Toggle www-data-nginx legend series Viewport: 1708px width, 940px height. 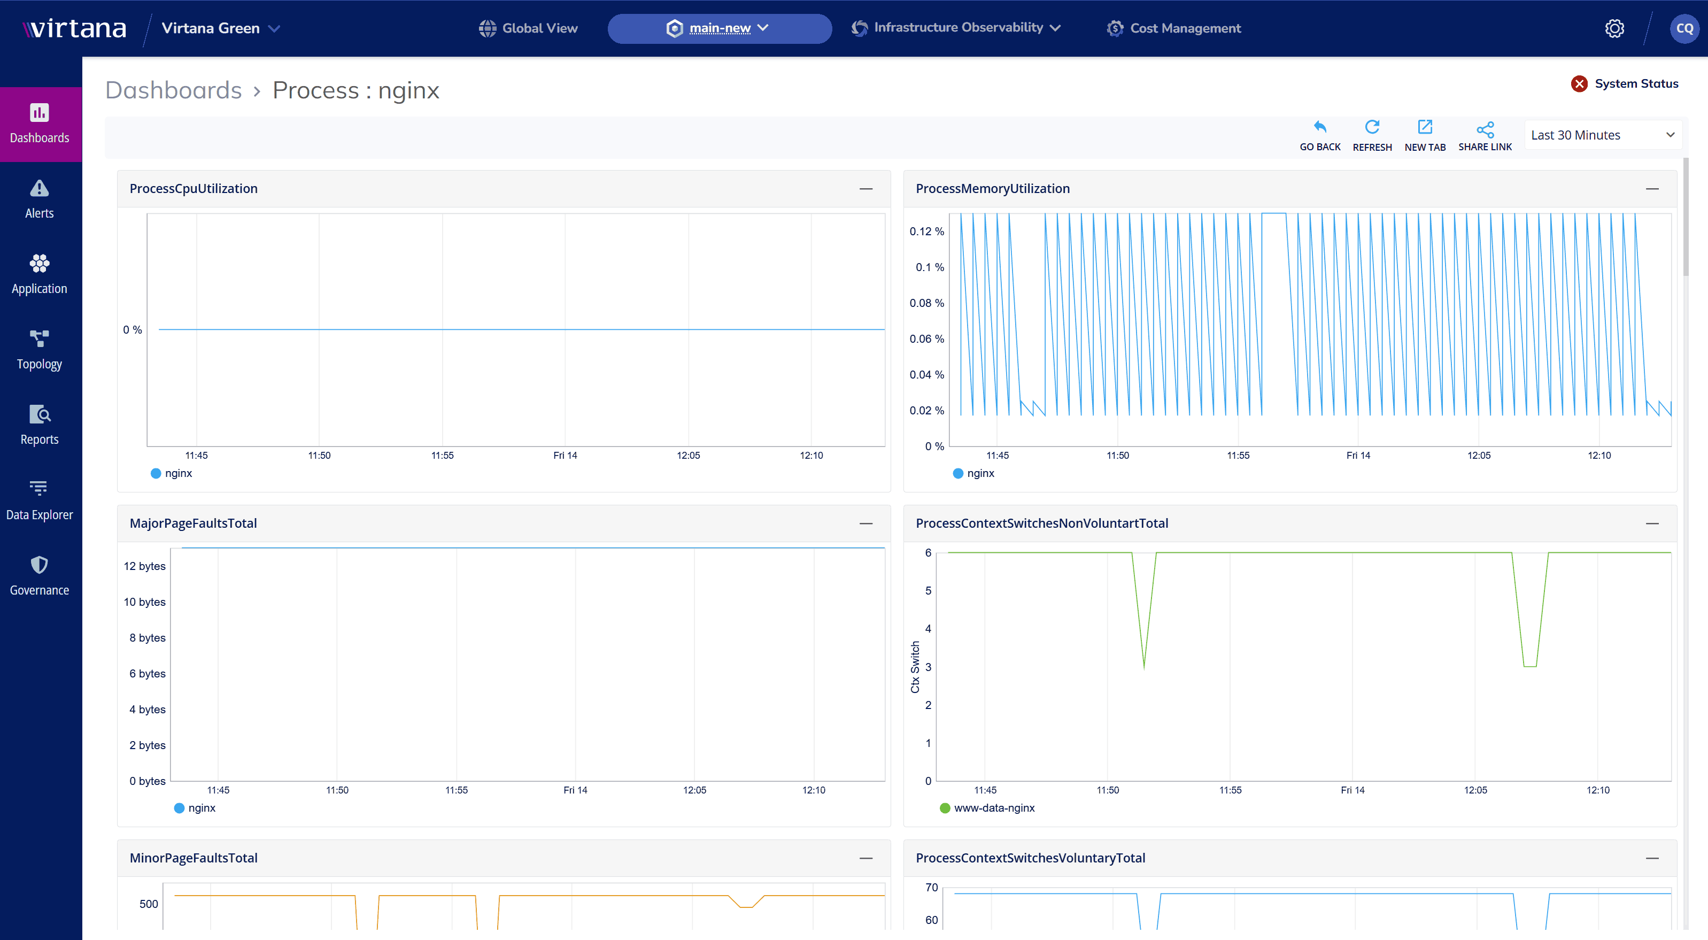pyautogui.click(x=987, y=807)
